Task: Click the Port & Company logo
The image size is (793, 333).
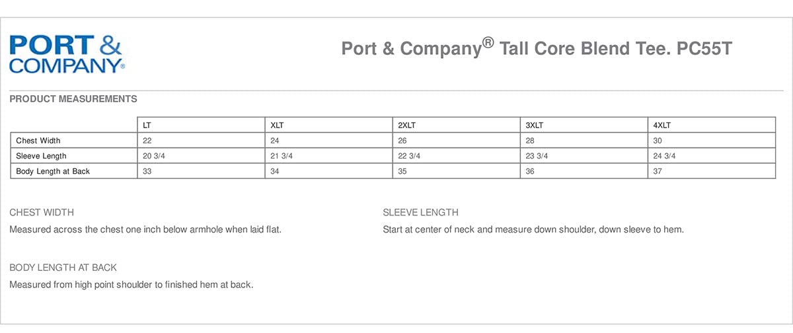Action: coord(66,54)
